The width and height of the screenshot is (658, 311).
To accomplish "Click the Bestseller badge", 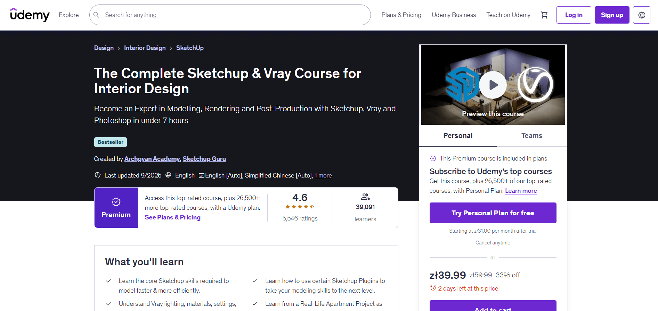I will click(111, 142).
